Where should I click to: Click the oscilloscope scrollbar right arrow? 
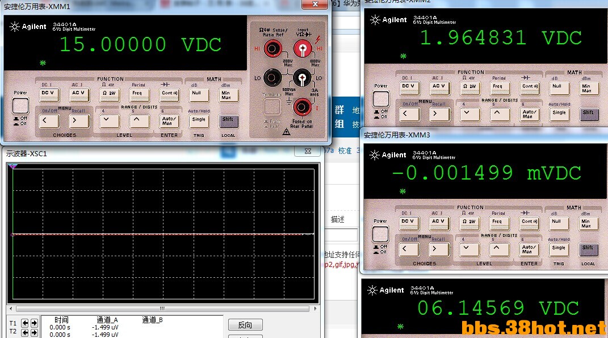315,309
